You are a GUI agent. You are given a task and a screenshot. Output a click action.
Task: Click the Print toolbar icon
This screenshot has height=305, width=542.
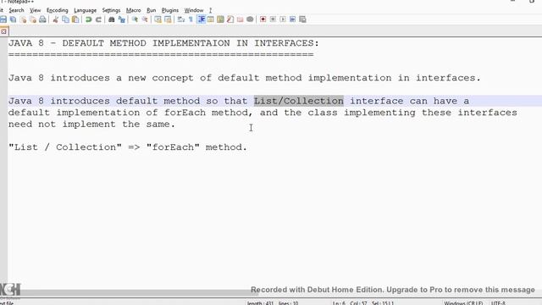tap(42, 19)
